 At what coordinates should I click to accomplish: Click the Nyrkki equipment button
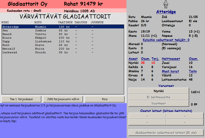[x=158, y=91]
